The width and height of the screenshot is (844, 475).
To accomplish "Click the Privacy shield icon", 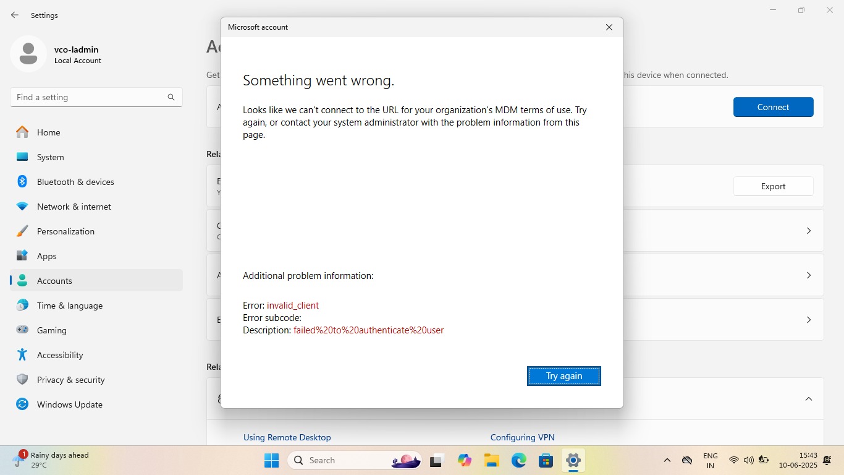I will pos(22,379).
